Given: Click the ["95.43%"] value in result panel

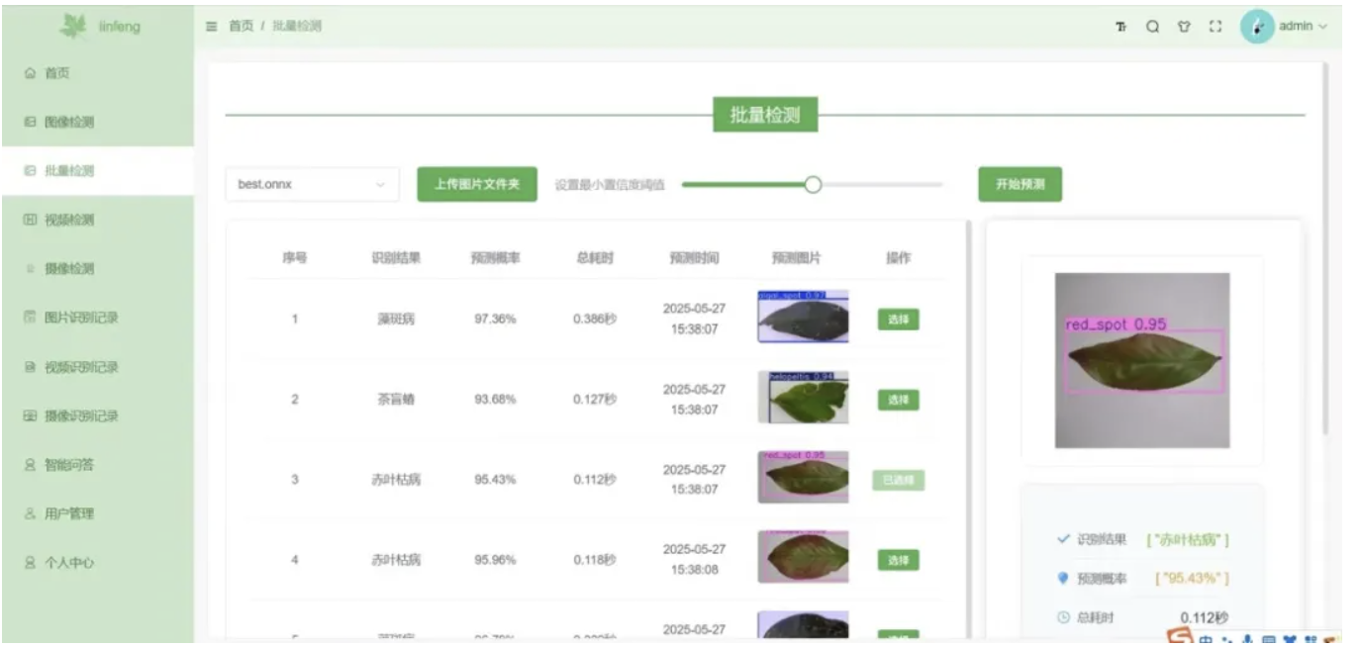Looking at the screenshot, I should point(1192,578).
